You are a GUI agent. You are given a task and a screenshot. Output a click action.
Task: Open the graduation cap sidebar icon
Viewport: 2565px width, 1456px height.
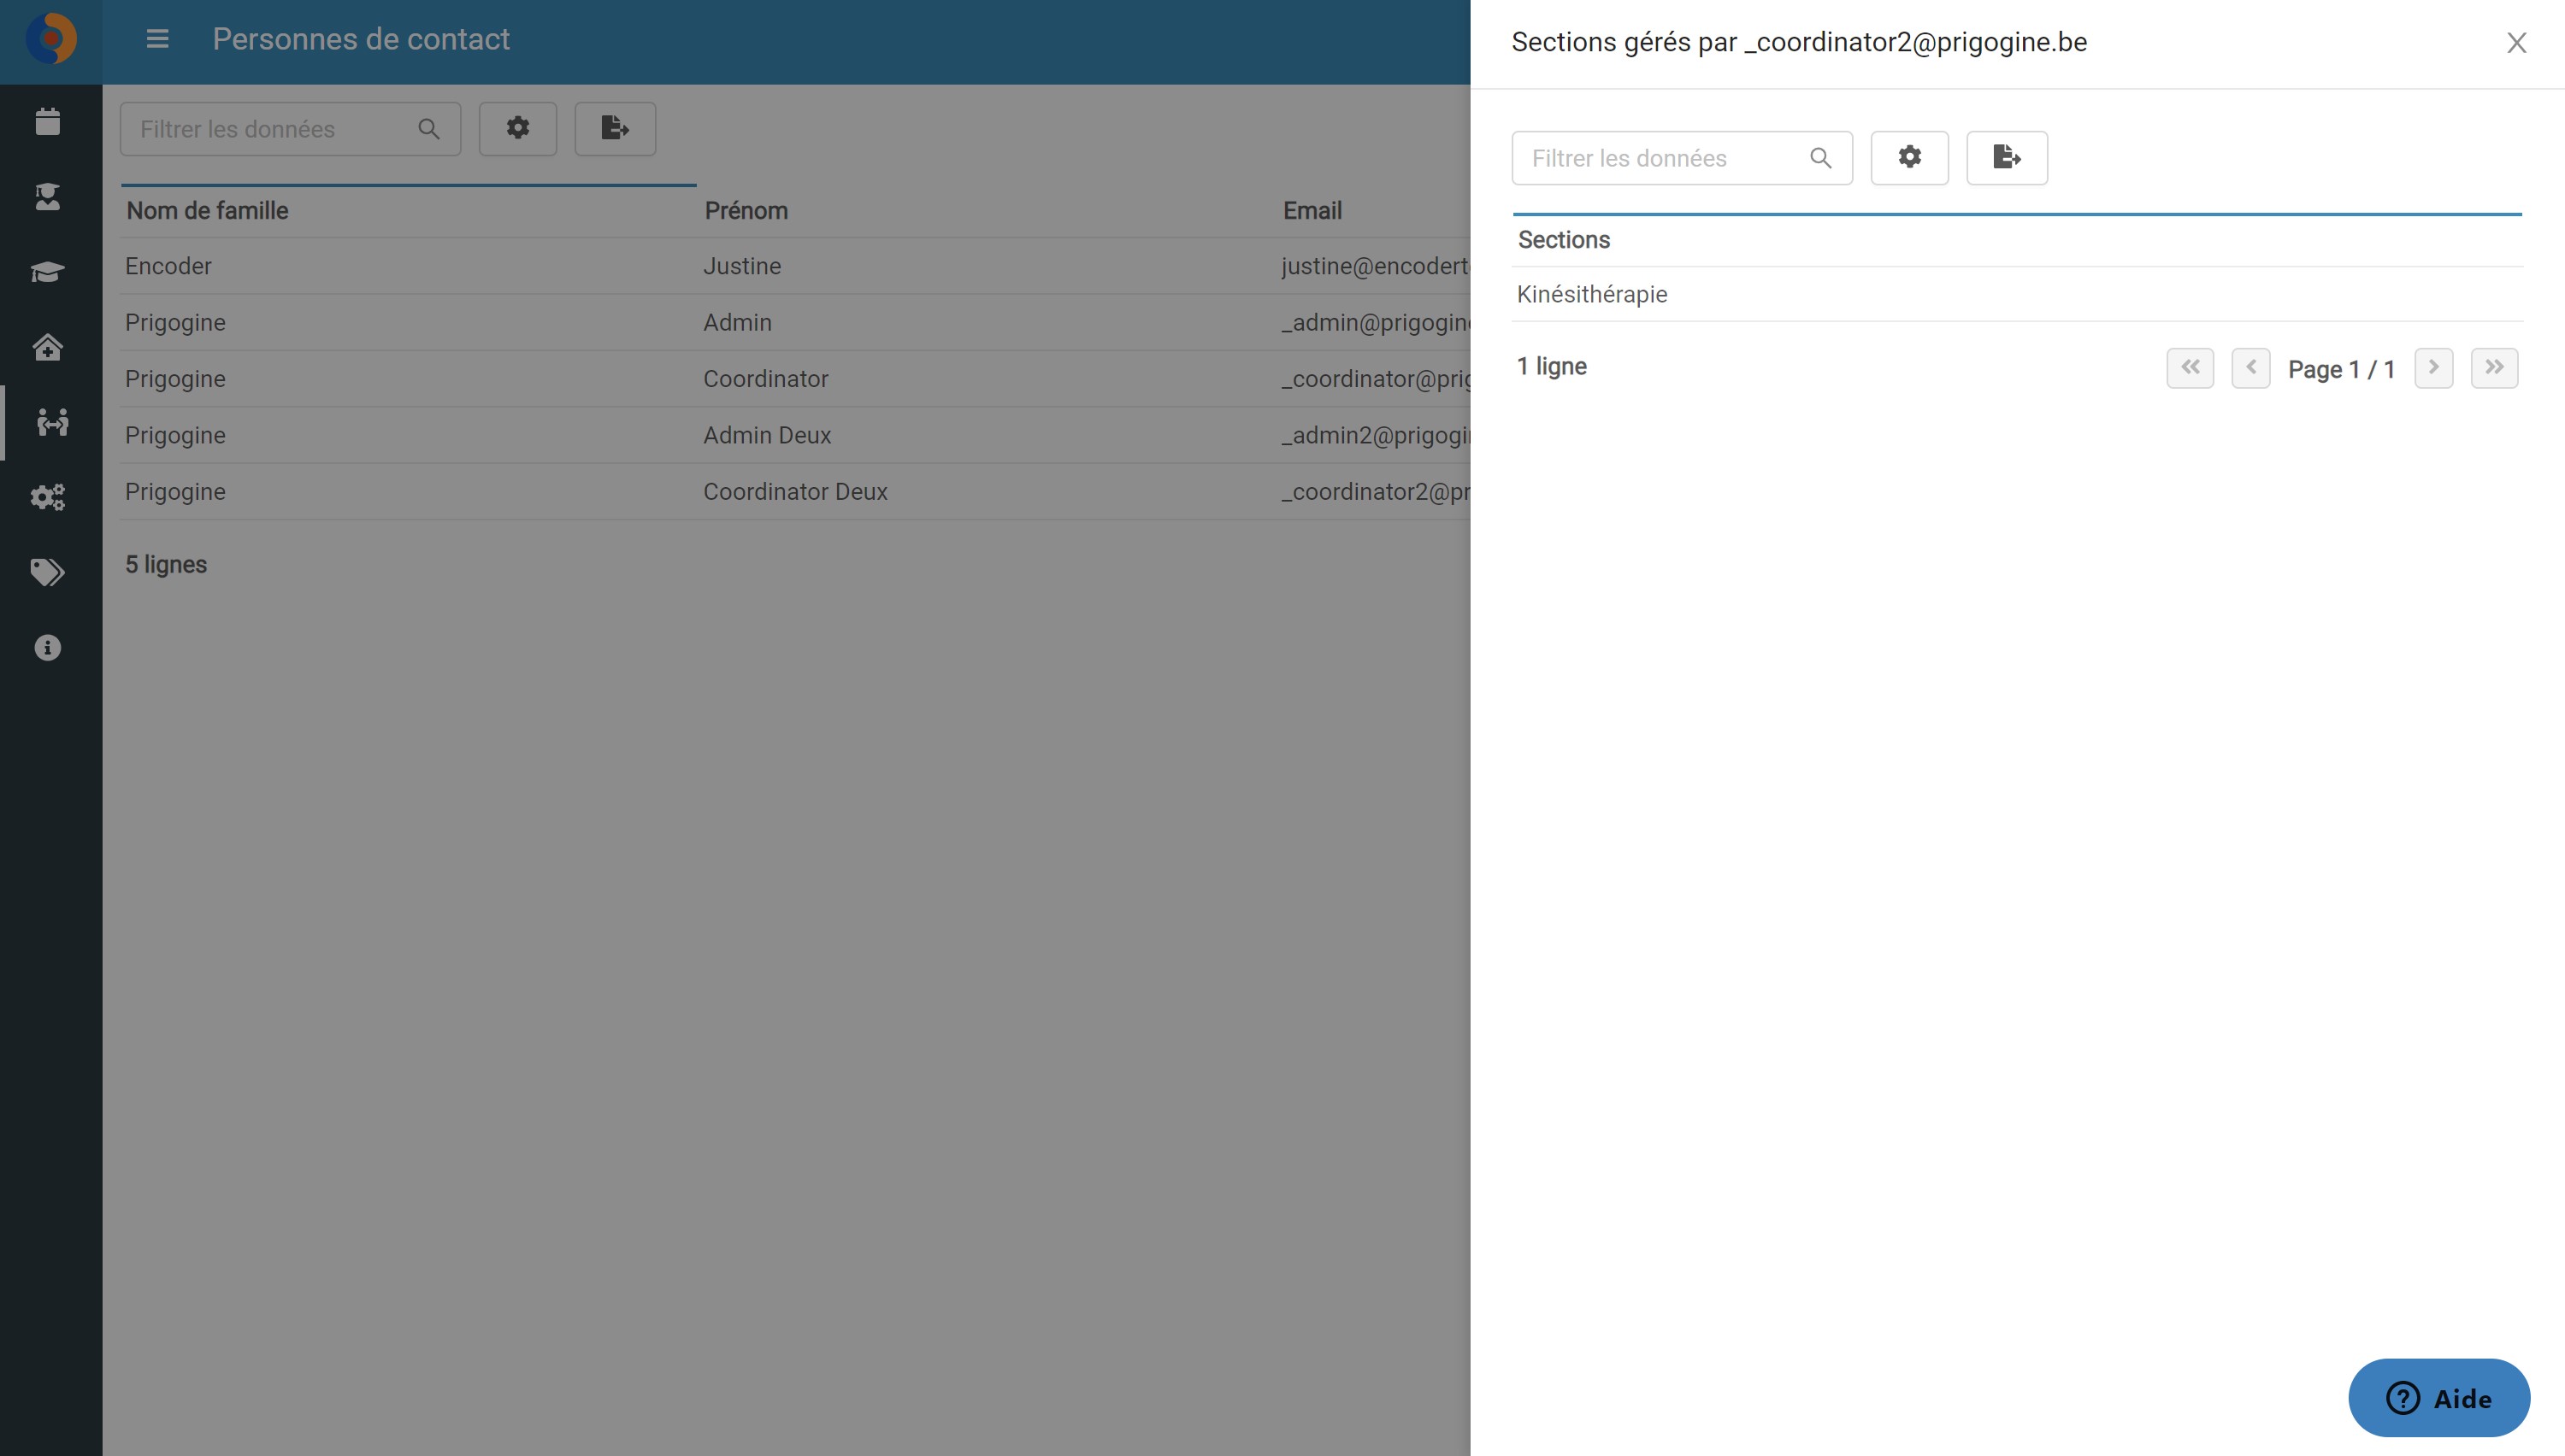coord(47,272)
